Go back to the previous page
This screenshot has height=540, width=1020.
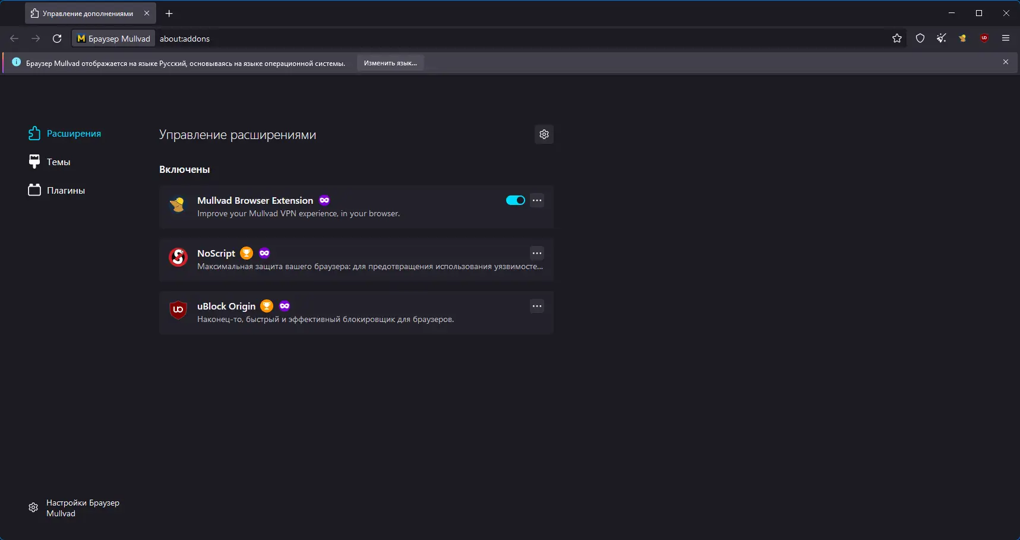point(14,39)
